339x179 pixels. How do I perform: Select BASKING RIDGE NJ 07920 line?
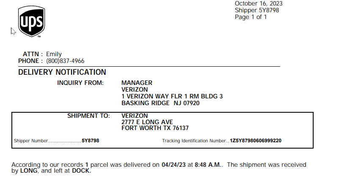pos(160,103)
